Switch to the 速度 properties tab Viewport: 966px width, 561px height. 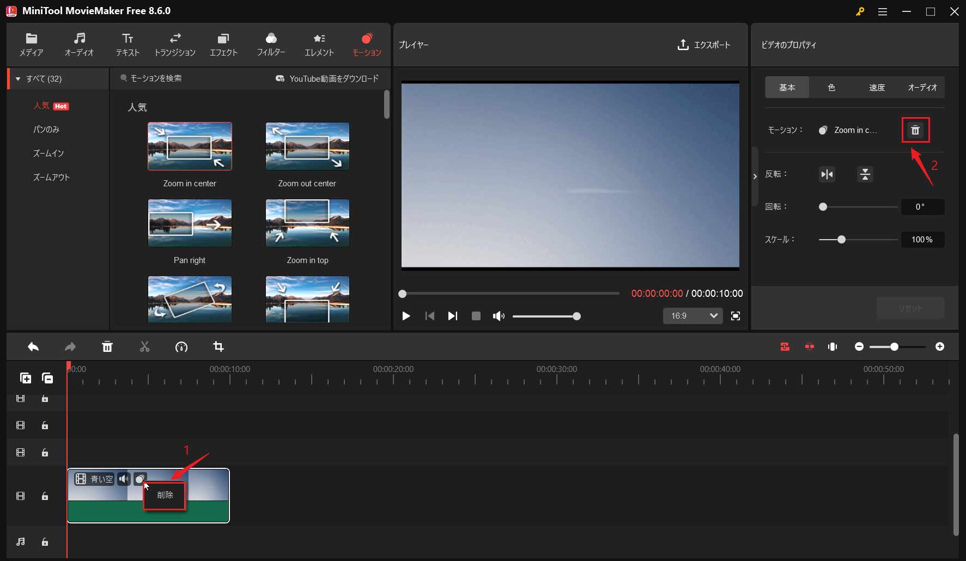point(877,87)
